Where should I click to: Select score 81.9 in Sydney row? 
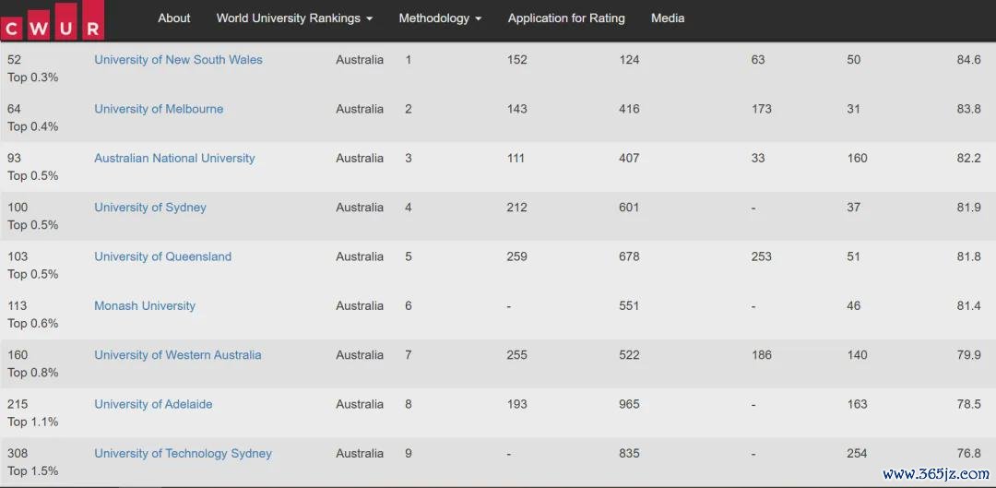coord(968,208)
